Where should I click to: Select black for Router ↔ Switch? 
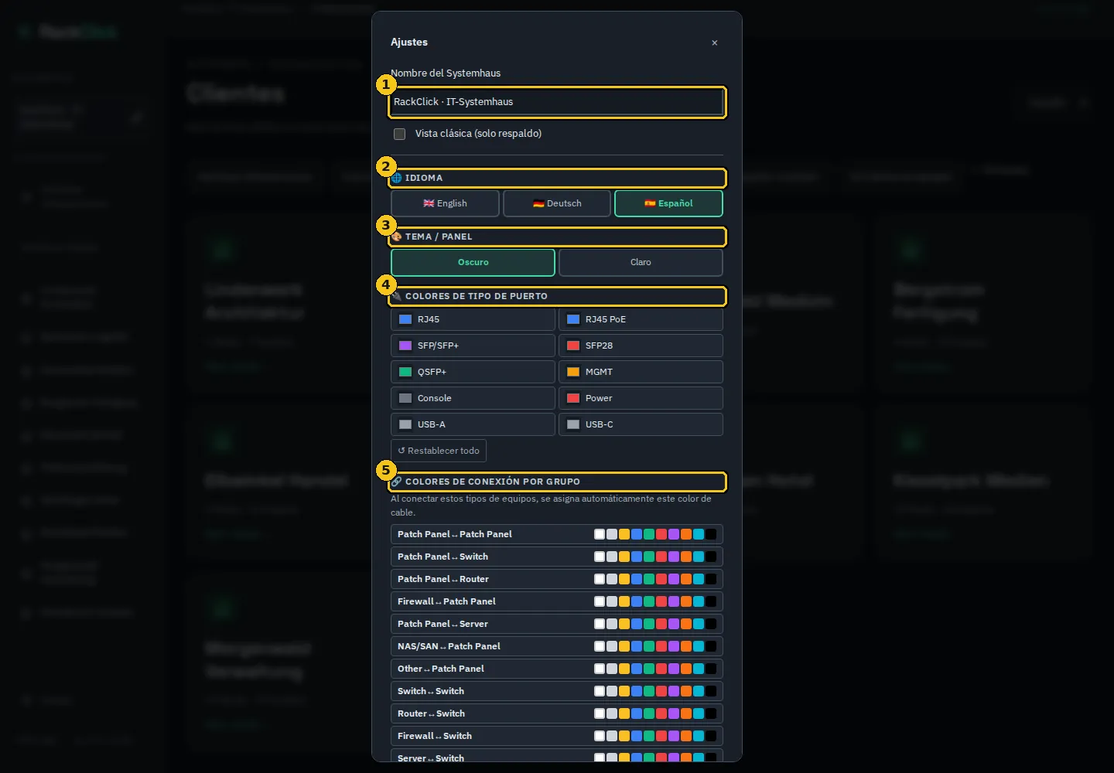pos(711,713)
